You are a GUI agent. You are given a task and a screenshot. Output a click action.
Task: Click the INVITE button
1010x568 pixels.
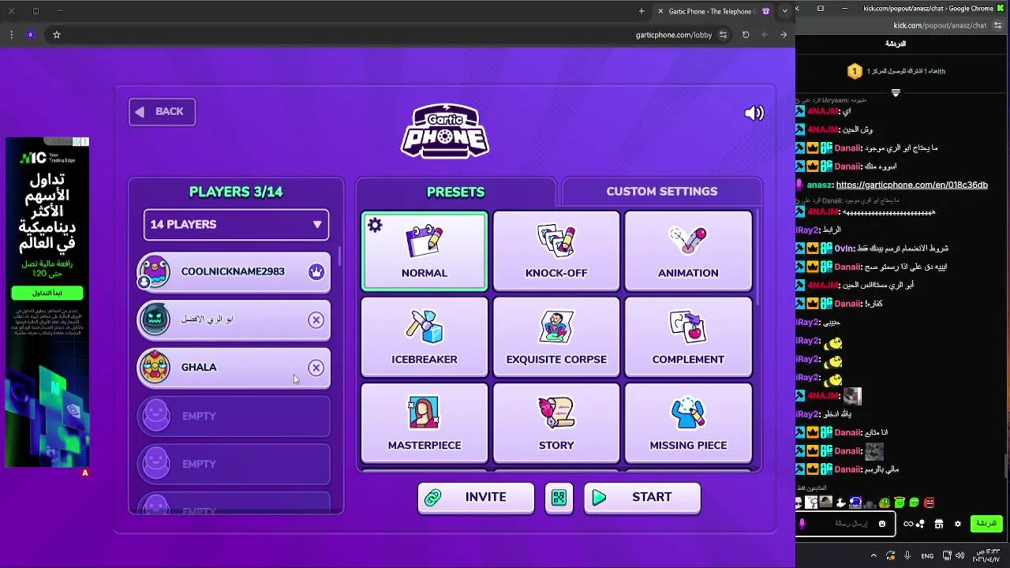tap(476, 498)
